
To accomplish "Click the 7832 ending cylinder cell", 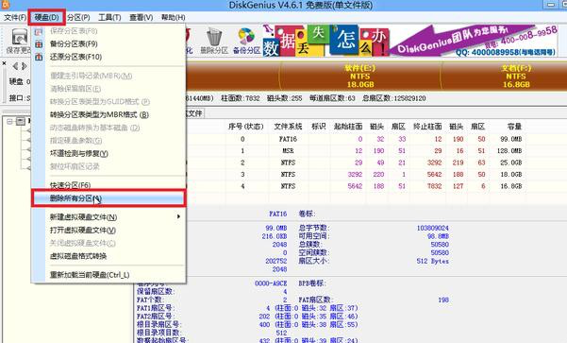I will tap(434, 186).
